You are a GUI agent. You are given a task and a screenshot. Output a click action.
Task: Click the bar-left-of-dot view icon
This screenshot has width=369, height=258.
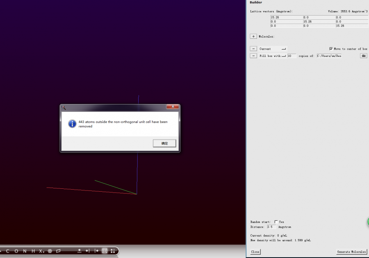(x=96, y=251)
